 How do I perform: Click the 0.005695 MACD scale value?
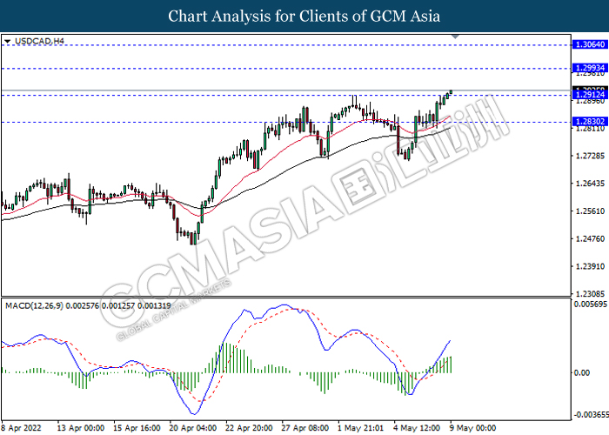tap(590, 304)
